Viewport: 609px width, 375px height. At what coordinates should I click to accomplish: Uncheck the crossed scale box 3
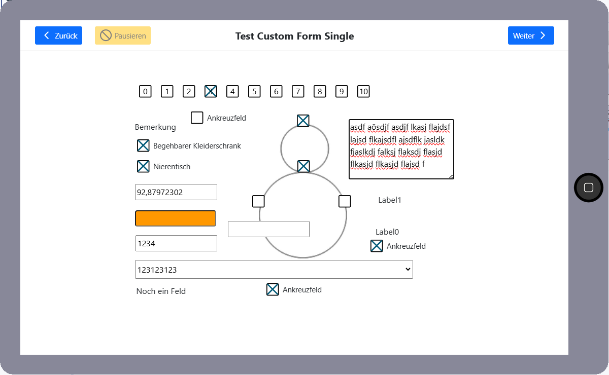[x=211, y=91]
